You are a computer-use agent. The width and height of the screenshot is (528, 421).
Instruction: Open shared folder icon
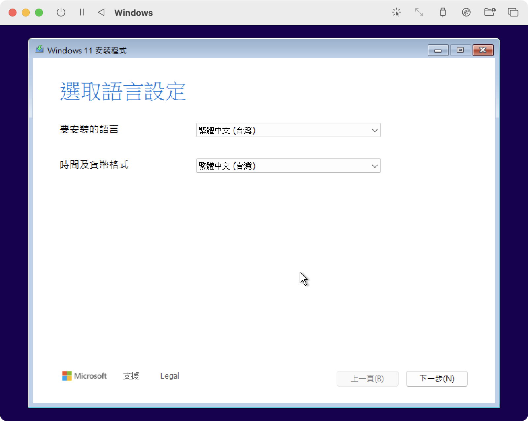pyautogui.click(x=490, y=12)
